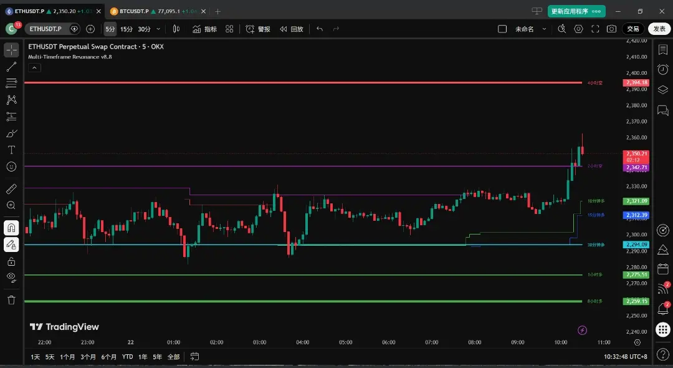
Task: Open the chat panel icon
Action: coord(662,110)
